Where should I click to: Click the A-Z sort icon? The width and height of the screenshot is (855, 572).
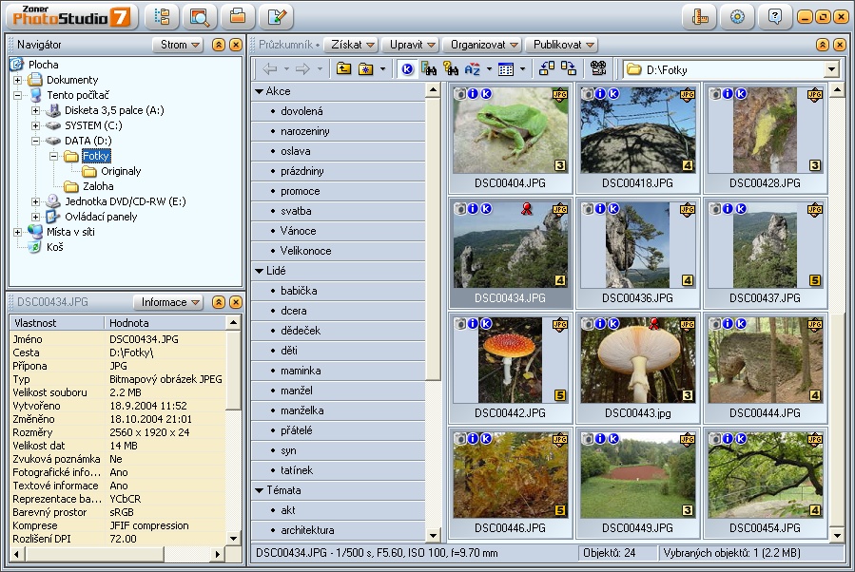tap(473, 68)
